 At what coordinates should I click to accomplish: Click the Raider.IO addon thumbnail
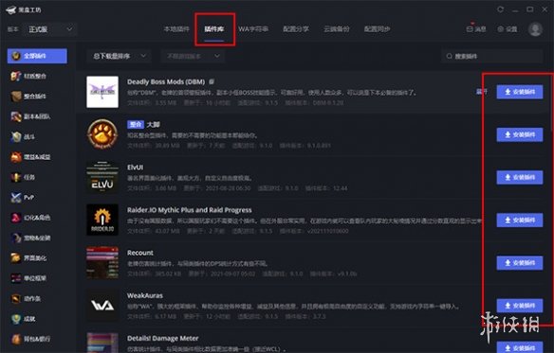(x=102, y=220)
